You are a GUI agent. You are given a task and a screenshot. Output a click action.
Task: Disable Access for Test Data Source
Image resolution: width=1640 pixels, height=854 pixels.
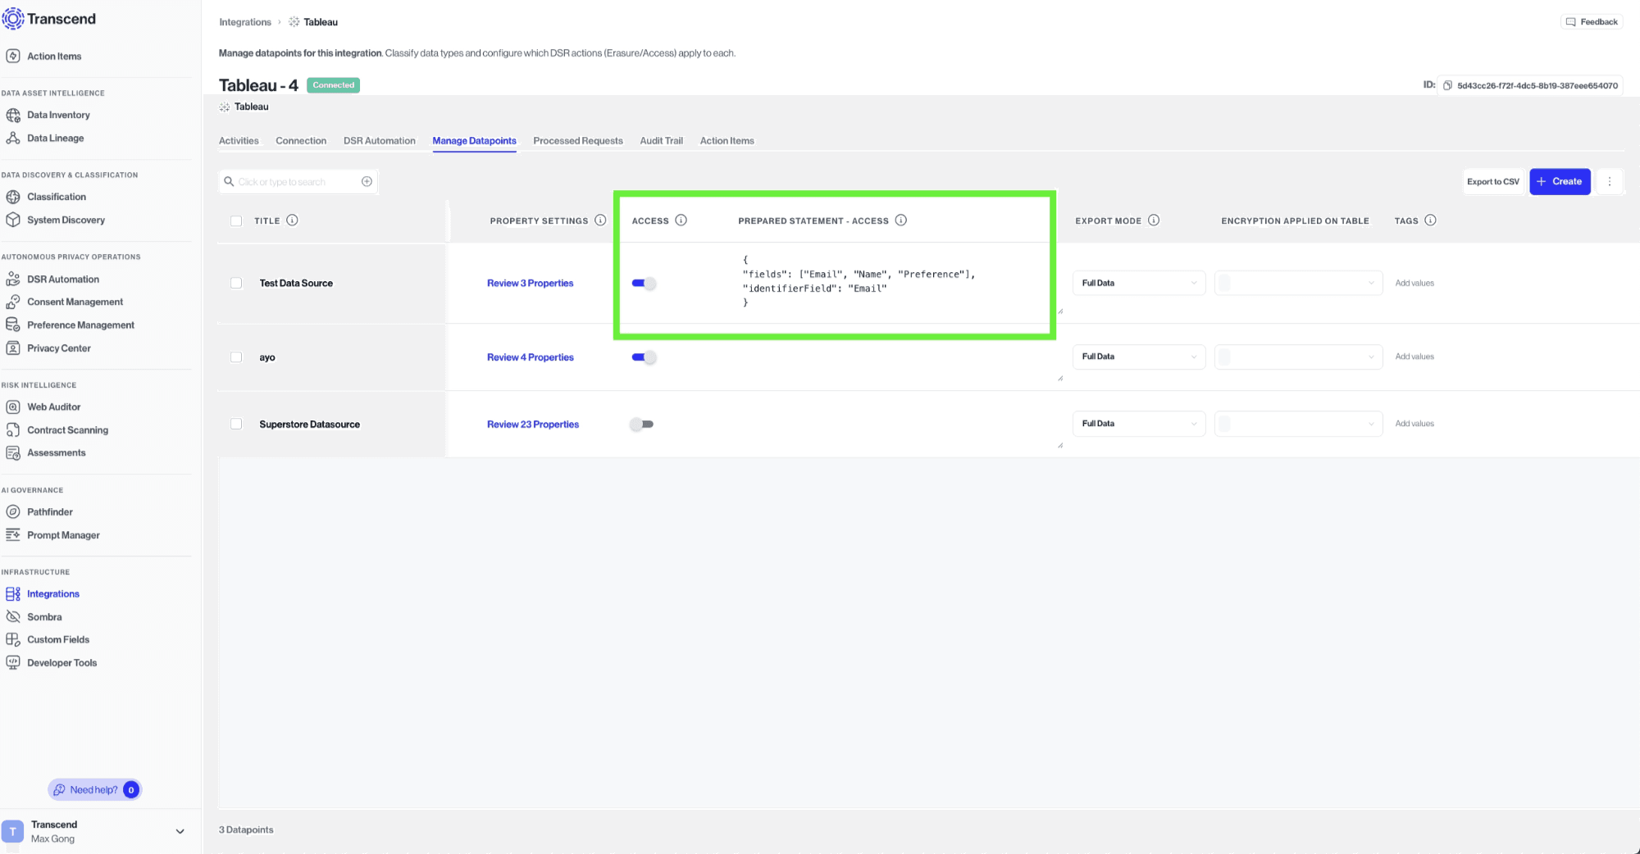click(x=644, y=283)
